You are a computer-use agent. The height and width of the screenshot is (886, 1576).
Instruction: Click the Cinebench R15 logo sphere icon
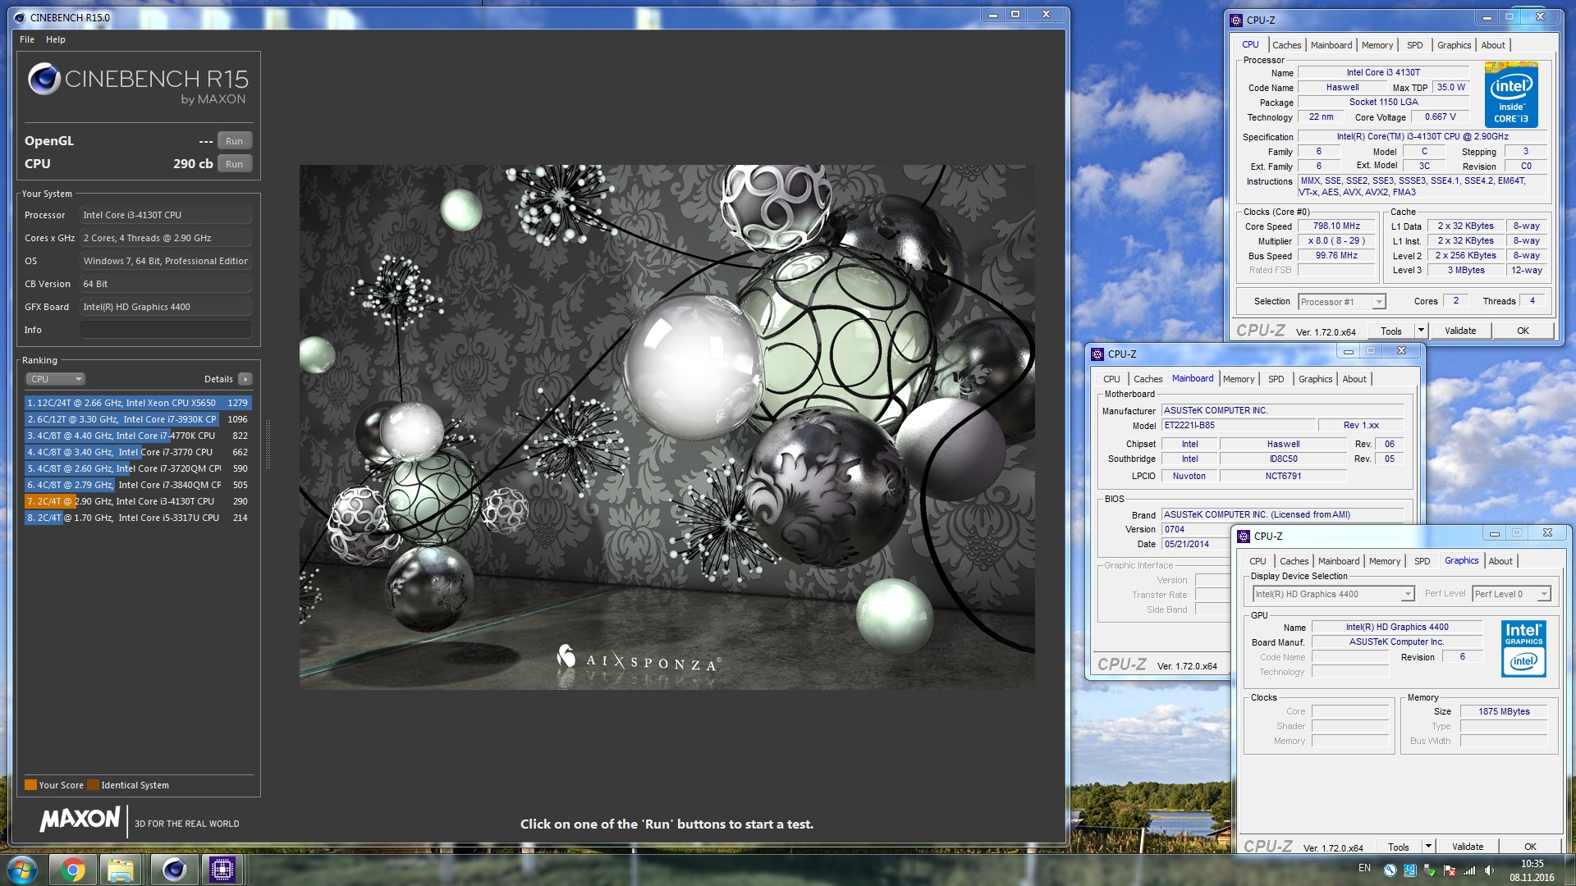pos(44,79)
